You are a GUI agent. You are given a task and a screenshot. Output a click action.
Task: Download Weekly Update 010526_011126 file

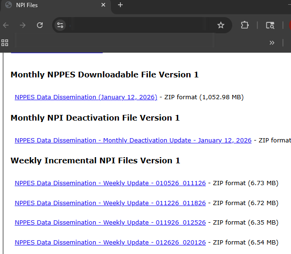tap(110, 183)
